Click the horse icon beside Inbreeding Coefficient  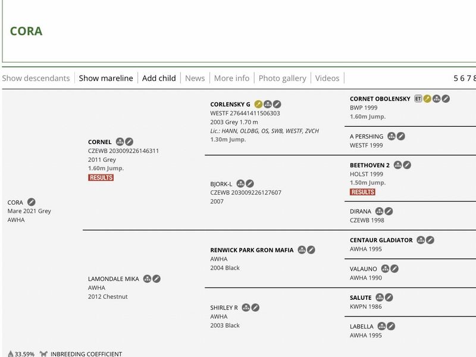(43, 354)
